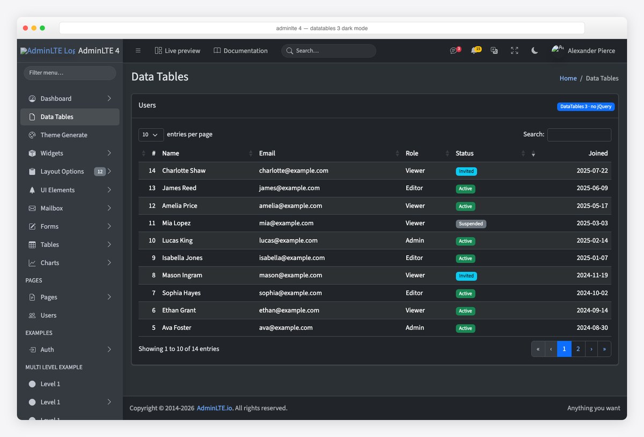
Task: Click the Layout Options clipboard icon
Action: [32, 172]
